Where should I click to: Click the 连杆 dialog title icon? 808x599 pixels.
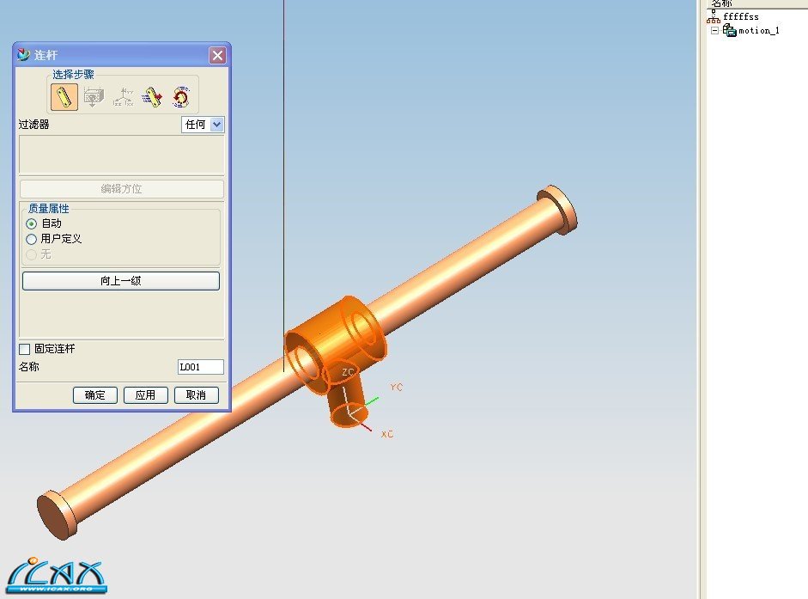24,55
